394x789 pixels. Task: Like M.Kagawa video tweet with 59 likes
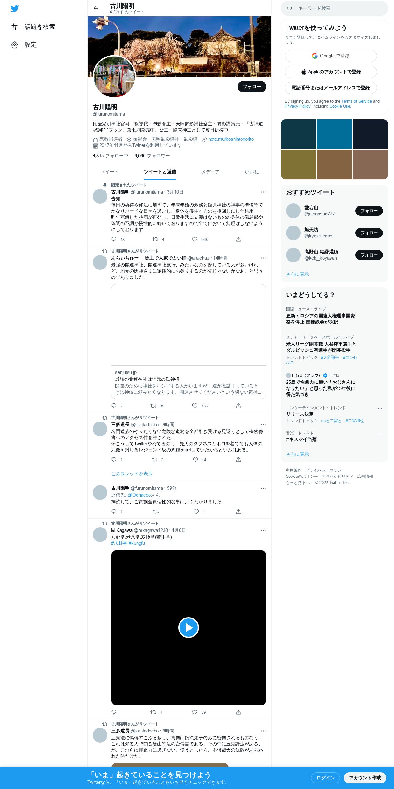pyautogui.click(x=195, y=712)
